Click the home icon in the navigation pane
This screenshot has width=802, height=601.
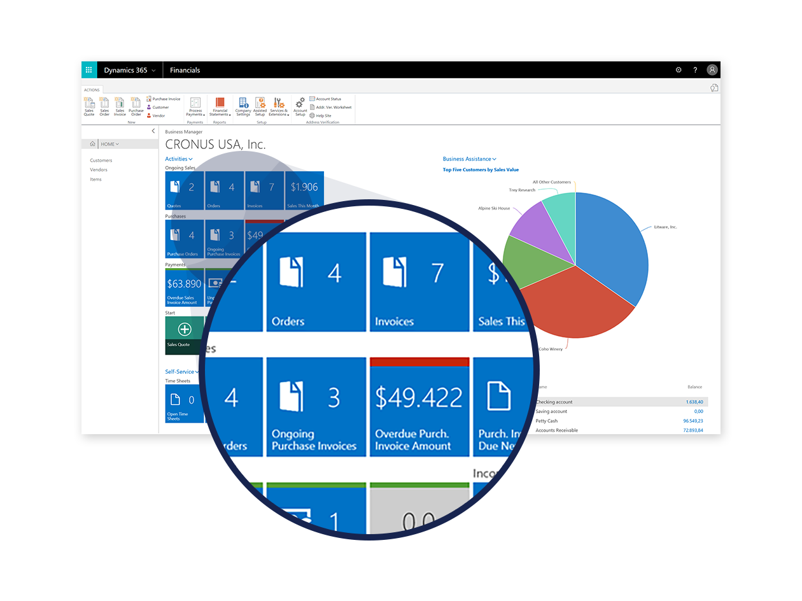[x=93, y=144]
